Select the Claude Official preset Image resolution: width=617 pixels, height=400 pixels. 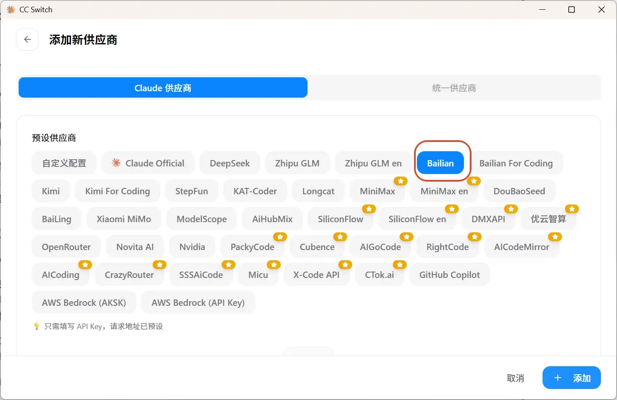tap(148, 163)
